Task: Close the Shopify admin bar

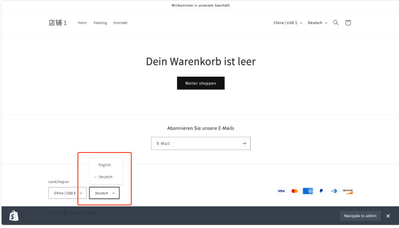Action: [388, 216]
